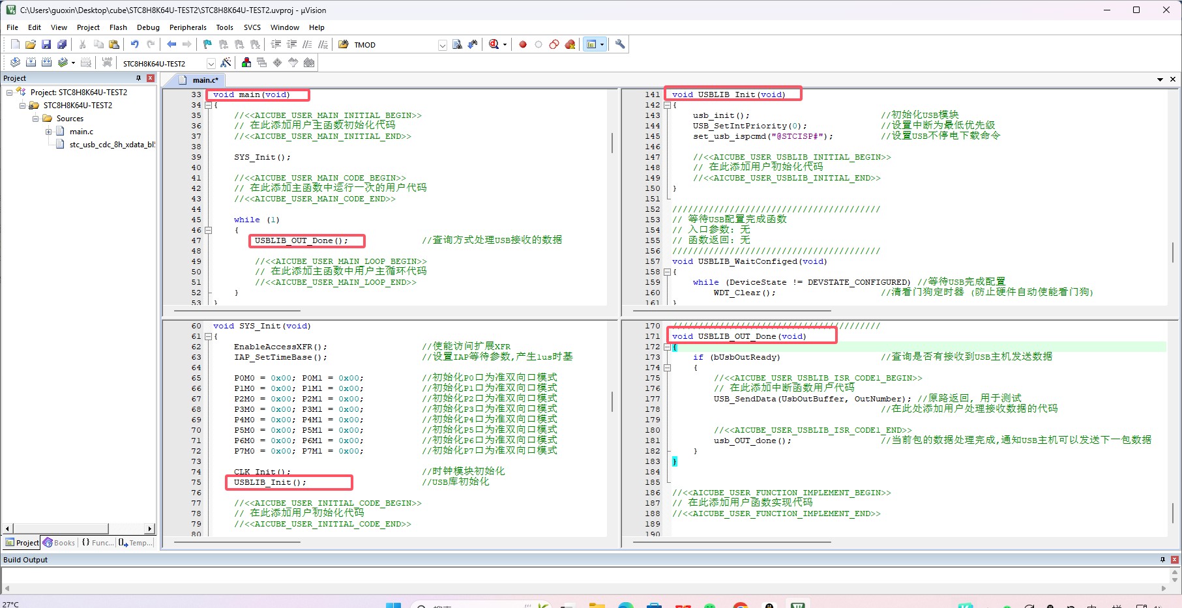Close the Build Output panel
Viewport: 1182px width, 608px height.
click(1175, 560)
